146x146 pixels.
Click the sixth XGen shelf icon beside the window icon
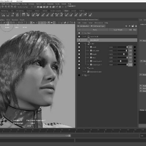28,15
